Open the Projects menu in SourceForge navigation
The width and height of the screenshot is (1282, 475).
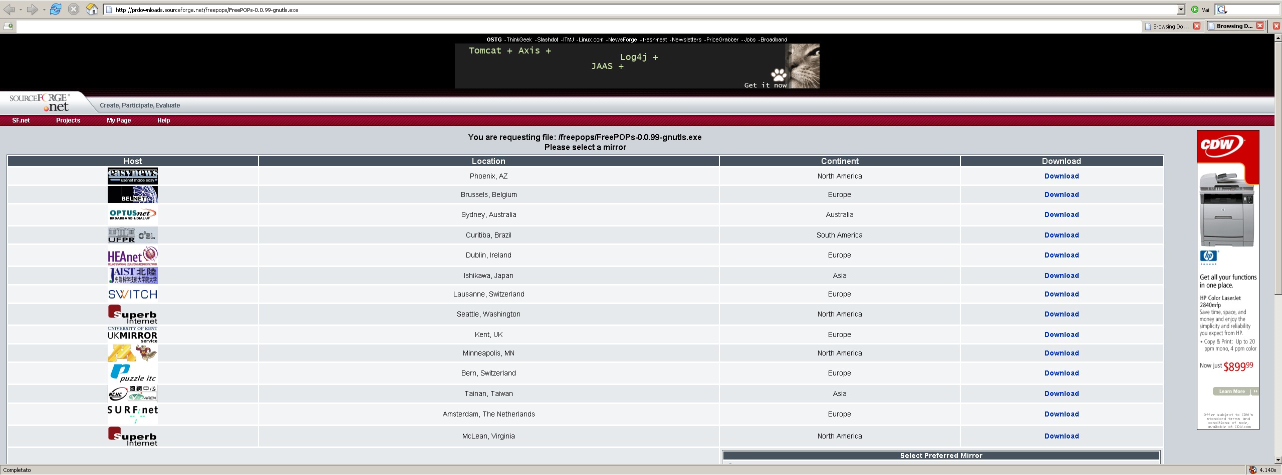(x=68, y=120)
